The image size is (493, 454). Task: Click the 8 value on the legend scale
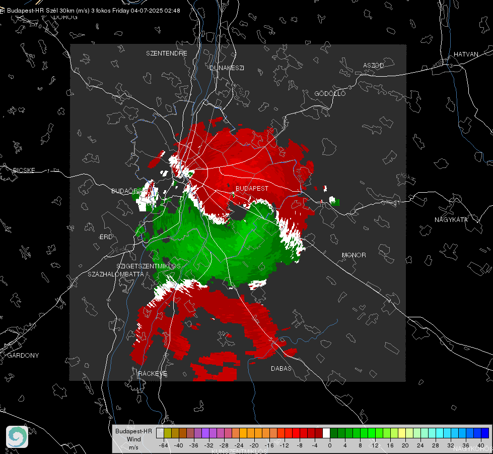tap(360, 445)
